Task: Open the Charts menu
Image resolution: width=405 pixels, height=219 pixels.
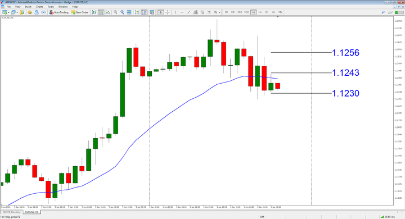Action: coord(39,7)
